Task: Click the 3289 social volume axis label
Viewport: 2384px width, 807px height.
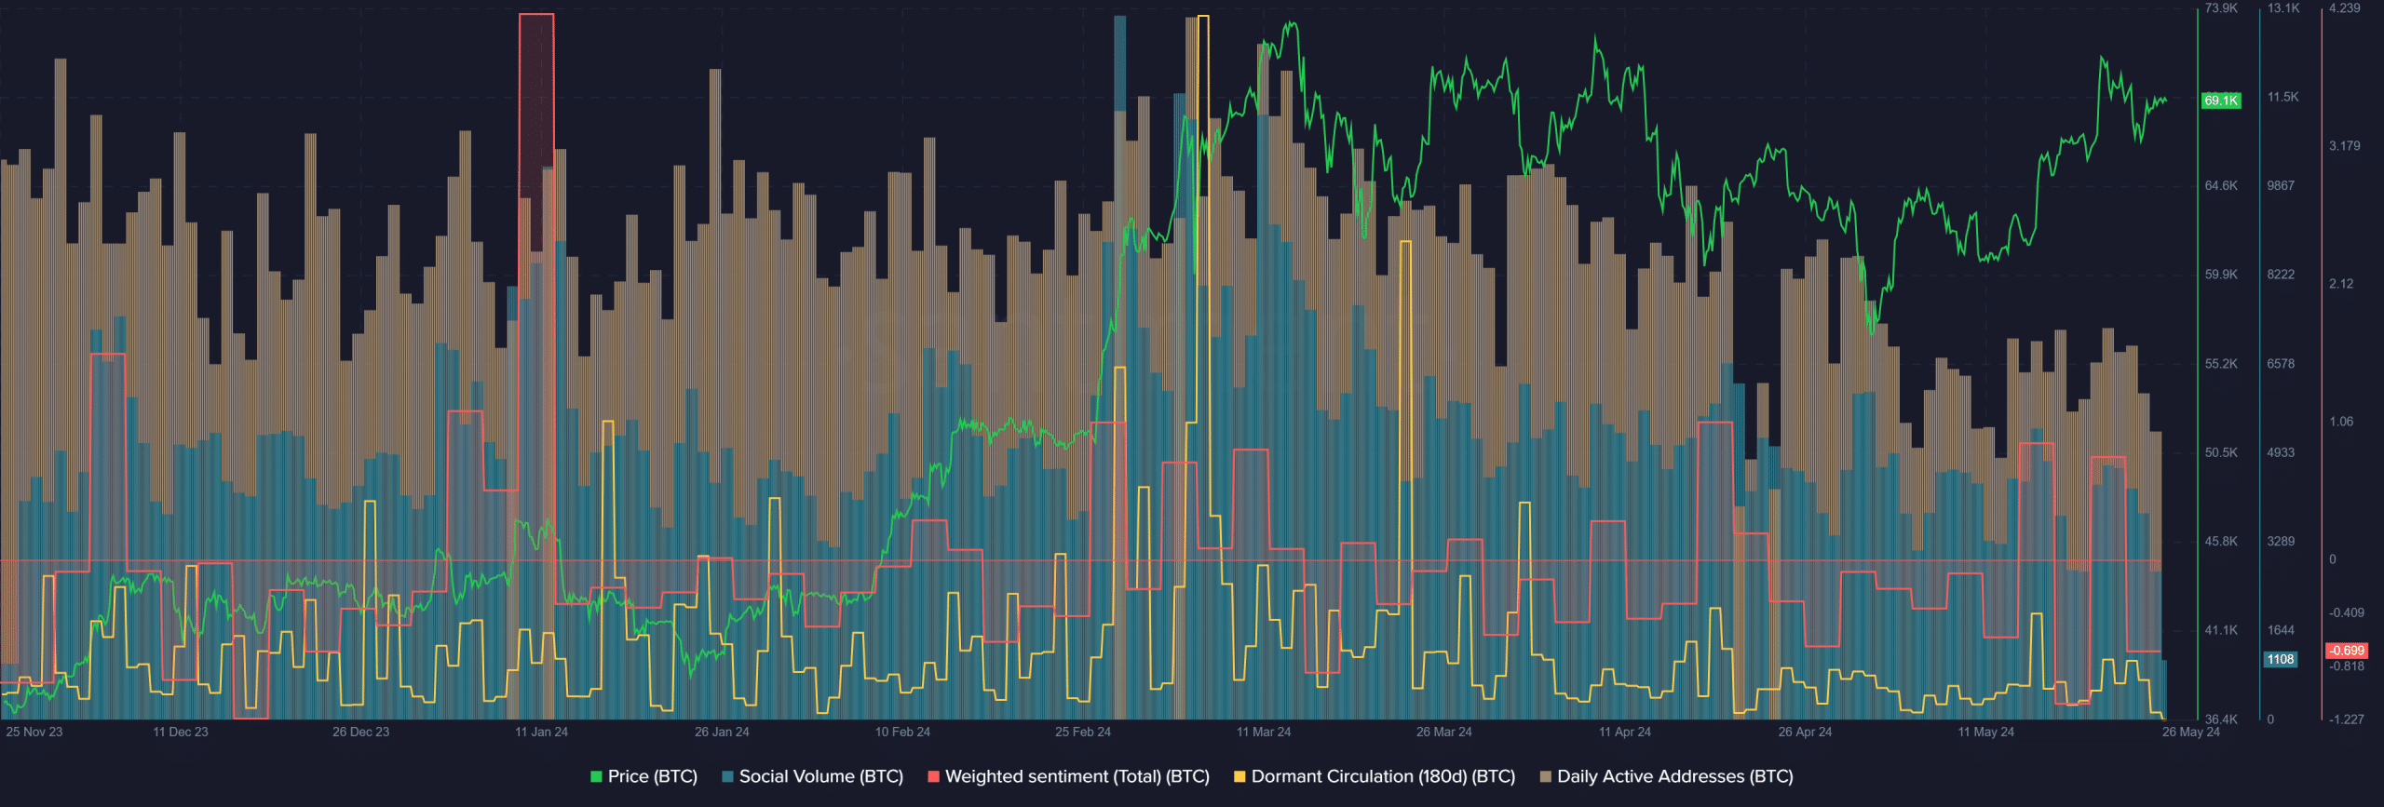Action: tap(2281, 541)
